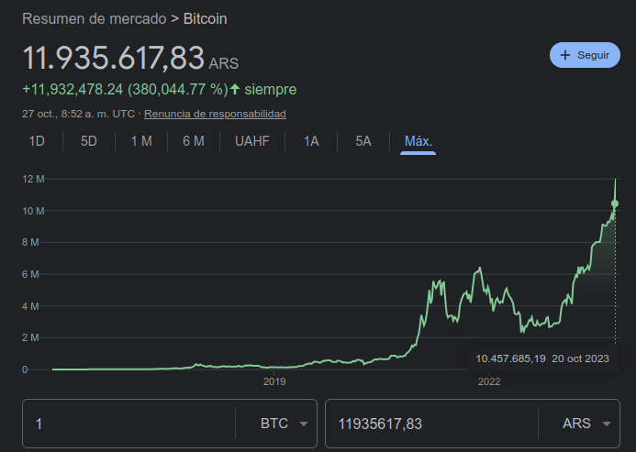Image resolution: width=636 pixels, height=452 pixels.
Task: Click the Bitcoin breadcrumb title
Action: tap(206, 19)
